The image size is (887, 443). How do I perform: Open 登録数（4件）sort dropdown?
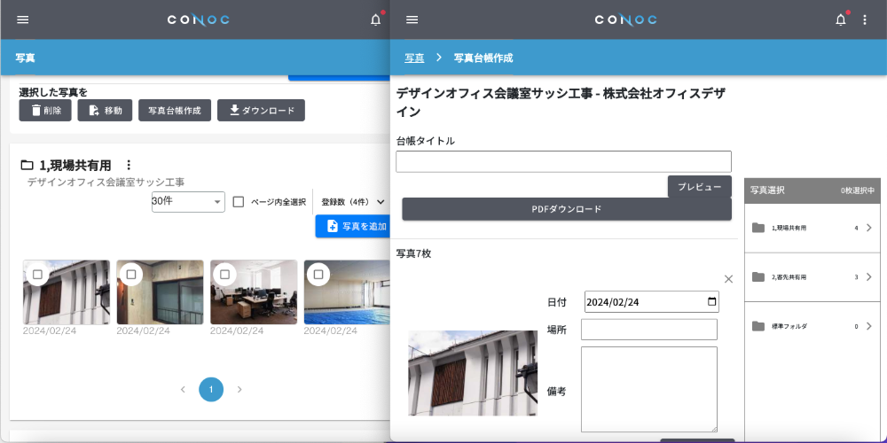click(353, 202)
